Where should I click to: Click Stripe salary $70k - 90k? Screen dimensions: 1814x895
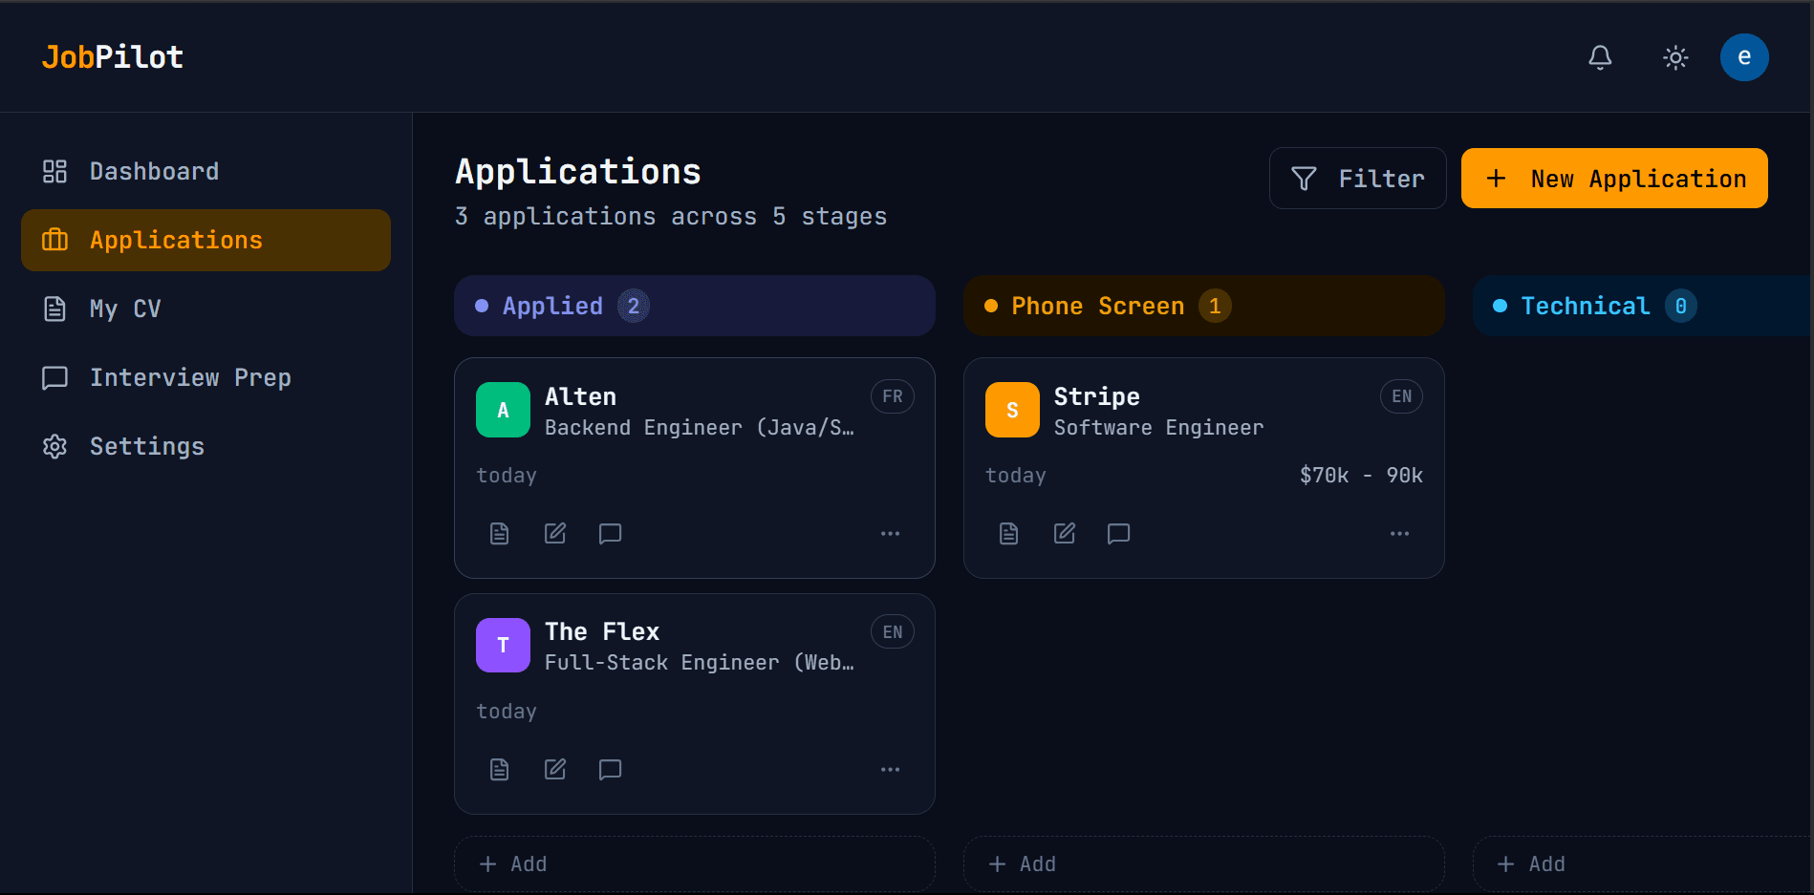tap(1361, 475)
